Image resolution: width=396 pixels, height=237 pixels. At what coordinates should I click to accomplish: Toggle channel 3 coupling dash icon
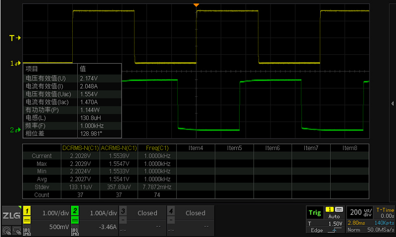(123, 221)
